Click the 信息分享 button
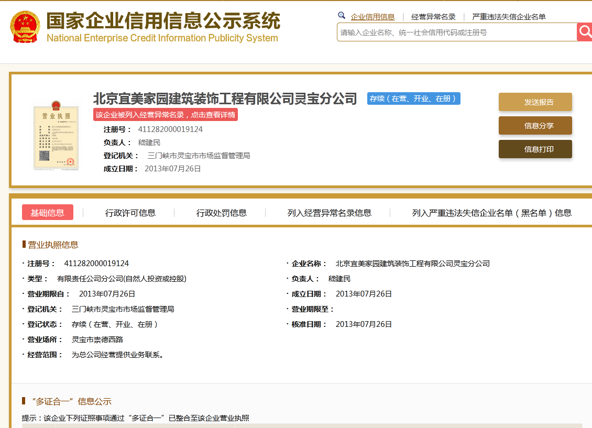This screenshot has width=592, height=428. [535, 126]
